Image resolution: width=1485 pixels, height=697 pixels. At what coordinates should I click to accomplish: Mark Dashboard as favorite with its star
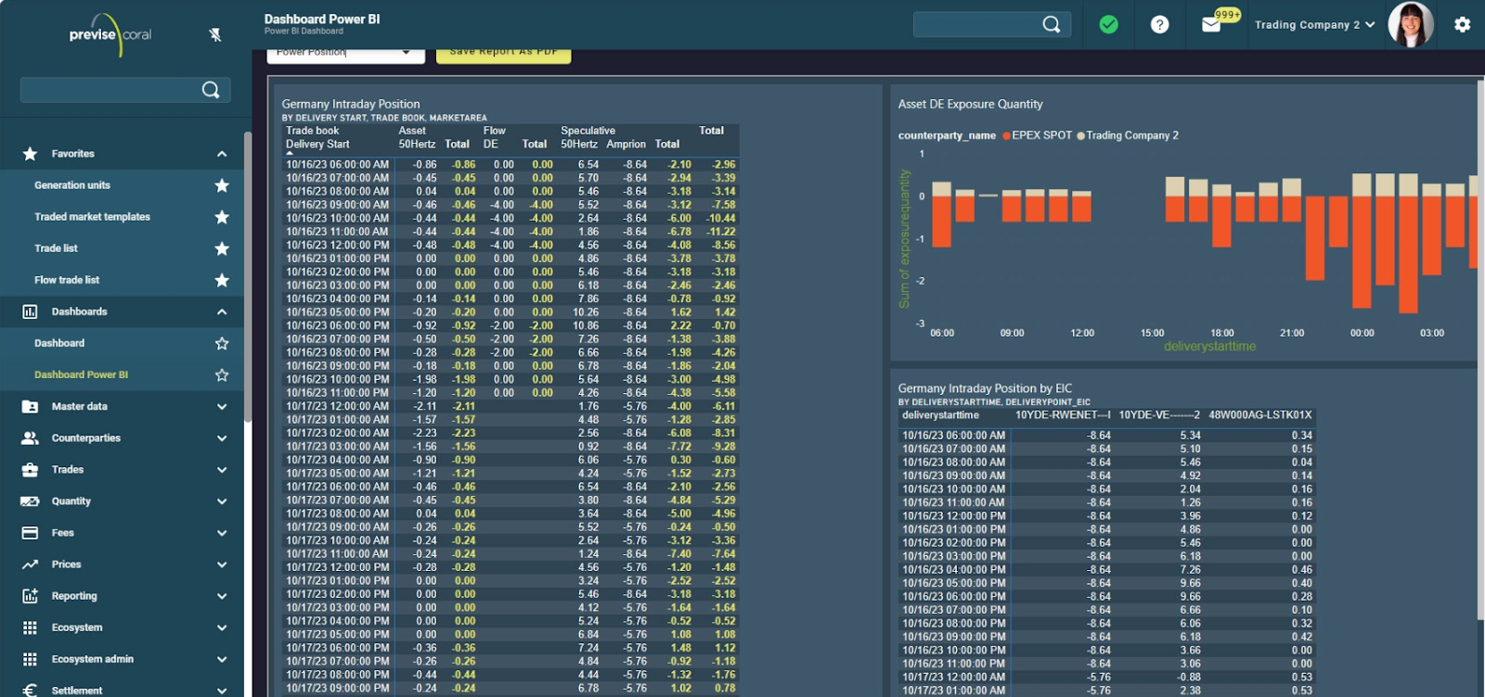[x=222, y=343]
